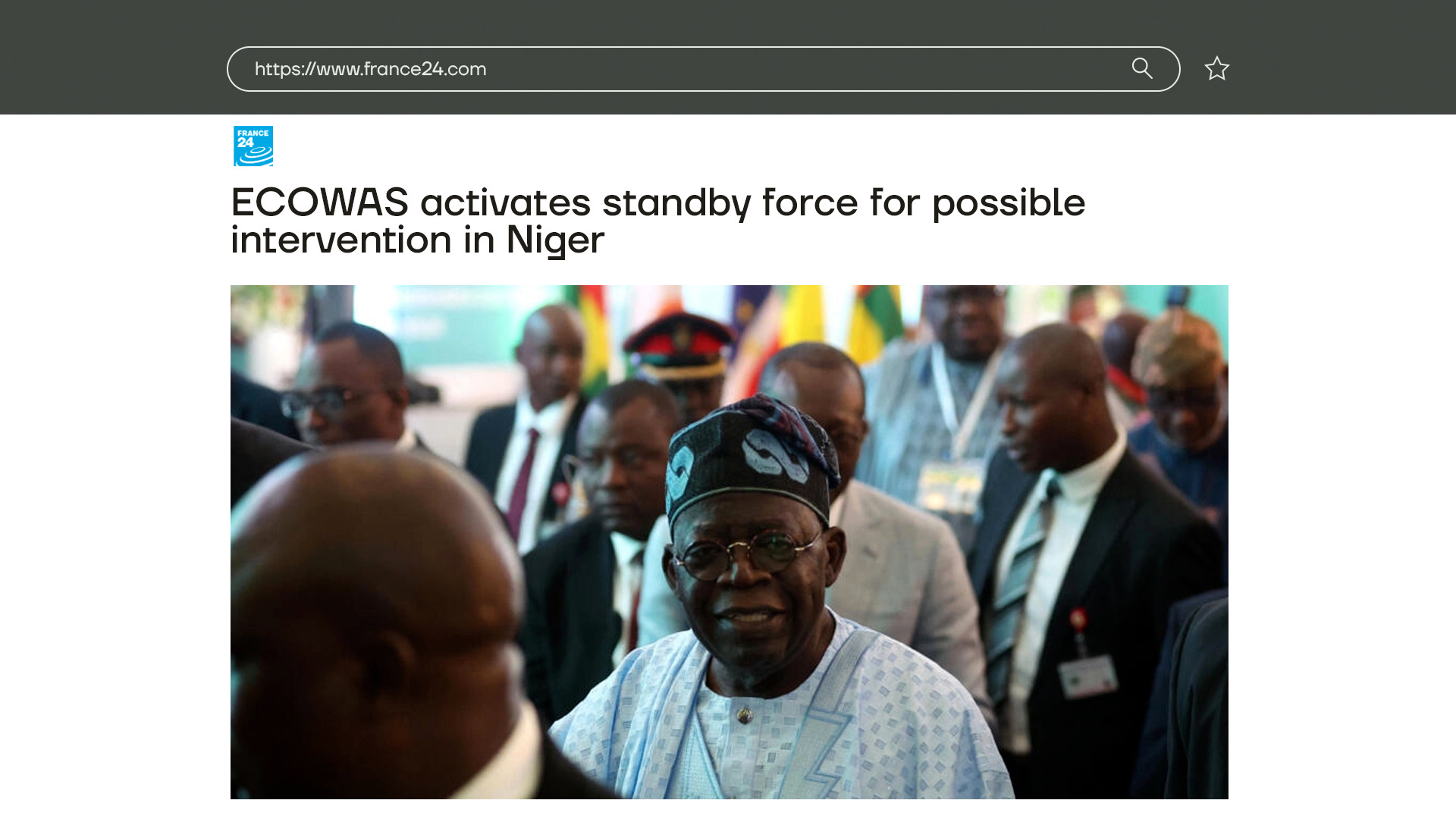
Task: Click the magnifying glass search icon
Action: [1142, 69]
